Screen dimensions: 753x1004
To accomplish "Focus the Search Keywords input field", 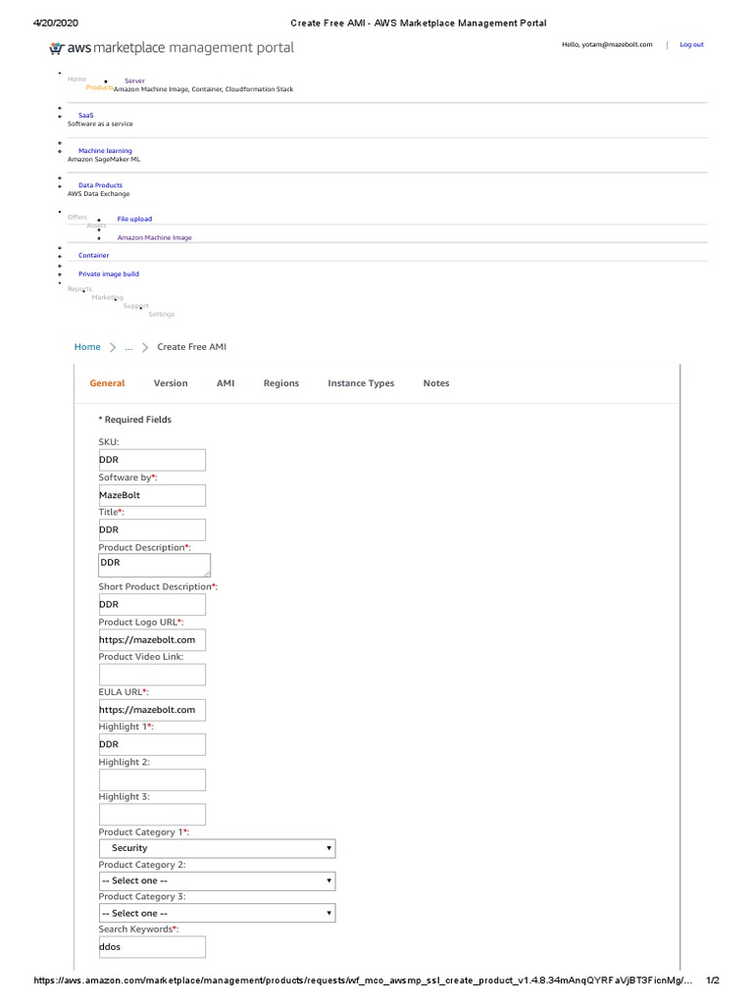I will (152, 947).
